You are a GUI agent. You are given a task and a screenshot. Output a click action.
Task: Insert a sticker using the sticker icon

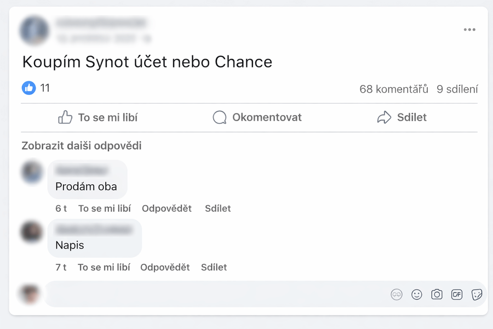[x=477, y=294]
